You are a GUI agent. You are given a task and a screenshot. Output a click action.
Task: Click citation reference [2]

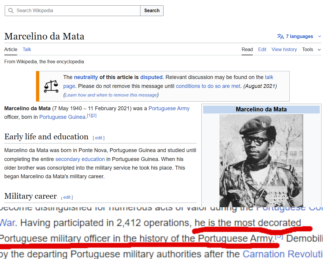(x=94, y=116)
